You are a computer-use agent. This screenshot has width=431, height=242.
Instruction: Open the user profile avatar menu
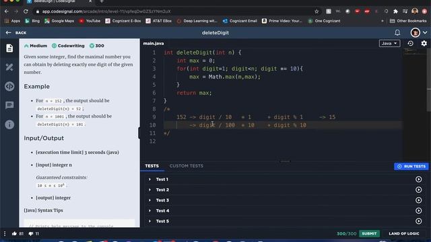coord(415,33)
